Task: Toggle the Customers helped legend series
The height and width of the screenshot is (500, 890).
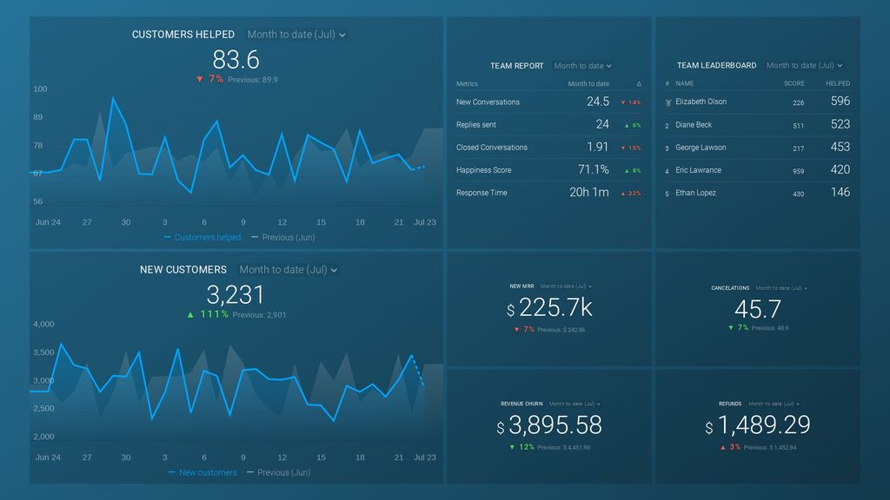Action: click(x=202, y=238)
